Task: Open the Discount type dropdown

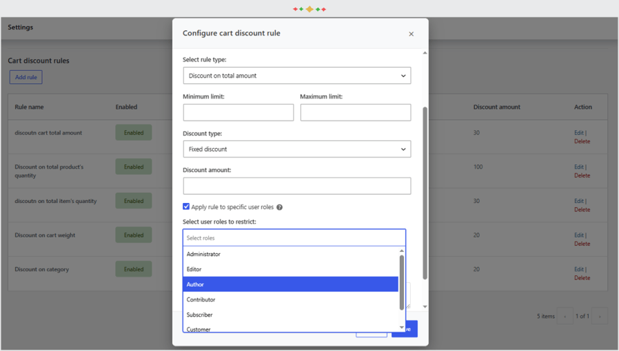Action: 297,149
